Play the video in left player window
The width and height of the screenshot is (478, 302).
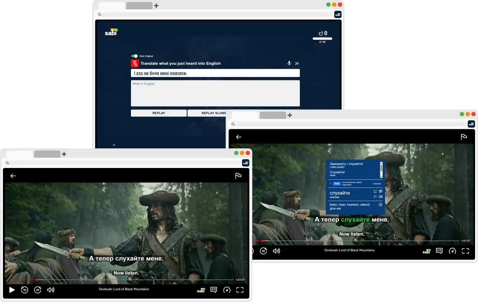pos(12,290)
